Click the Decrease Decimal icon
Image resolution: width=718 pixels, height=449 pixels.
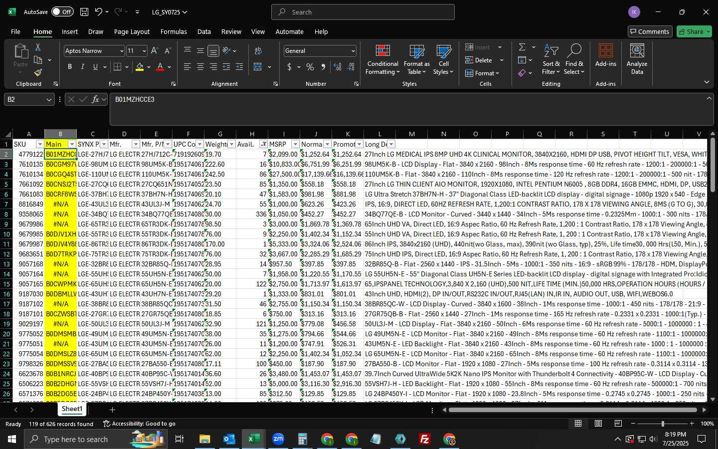point(351,67)
